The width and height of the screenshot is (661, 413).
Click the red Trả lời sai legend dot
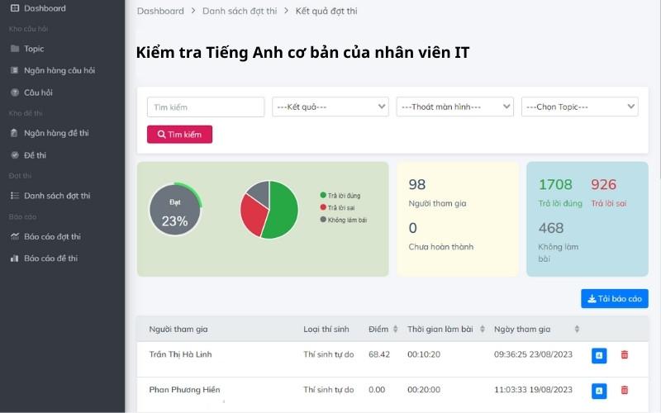click(323, 207)
